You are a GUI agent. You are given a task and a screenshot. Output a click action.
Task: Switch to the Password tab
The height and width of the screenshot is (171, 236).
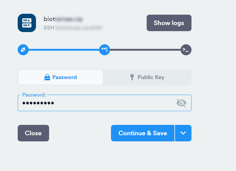[61, 77]
